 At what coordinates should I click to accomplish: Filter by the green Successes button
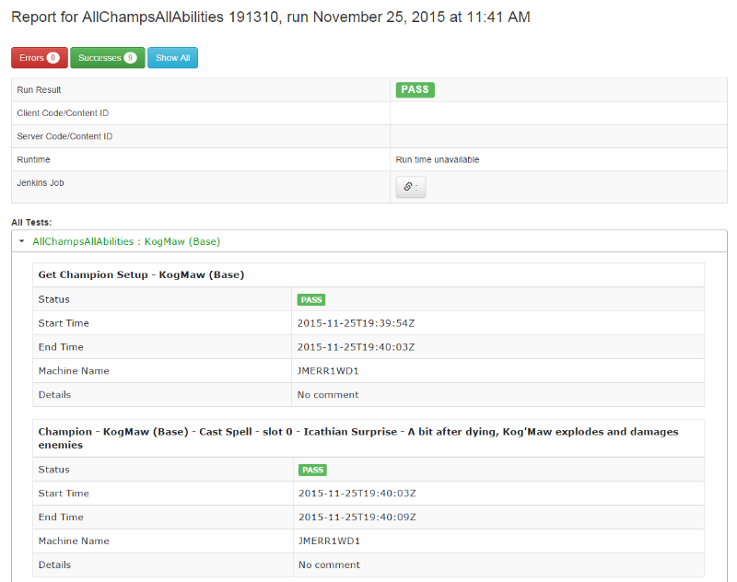[x=107, y=58]
